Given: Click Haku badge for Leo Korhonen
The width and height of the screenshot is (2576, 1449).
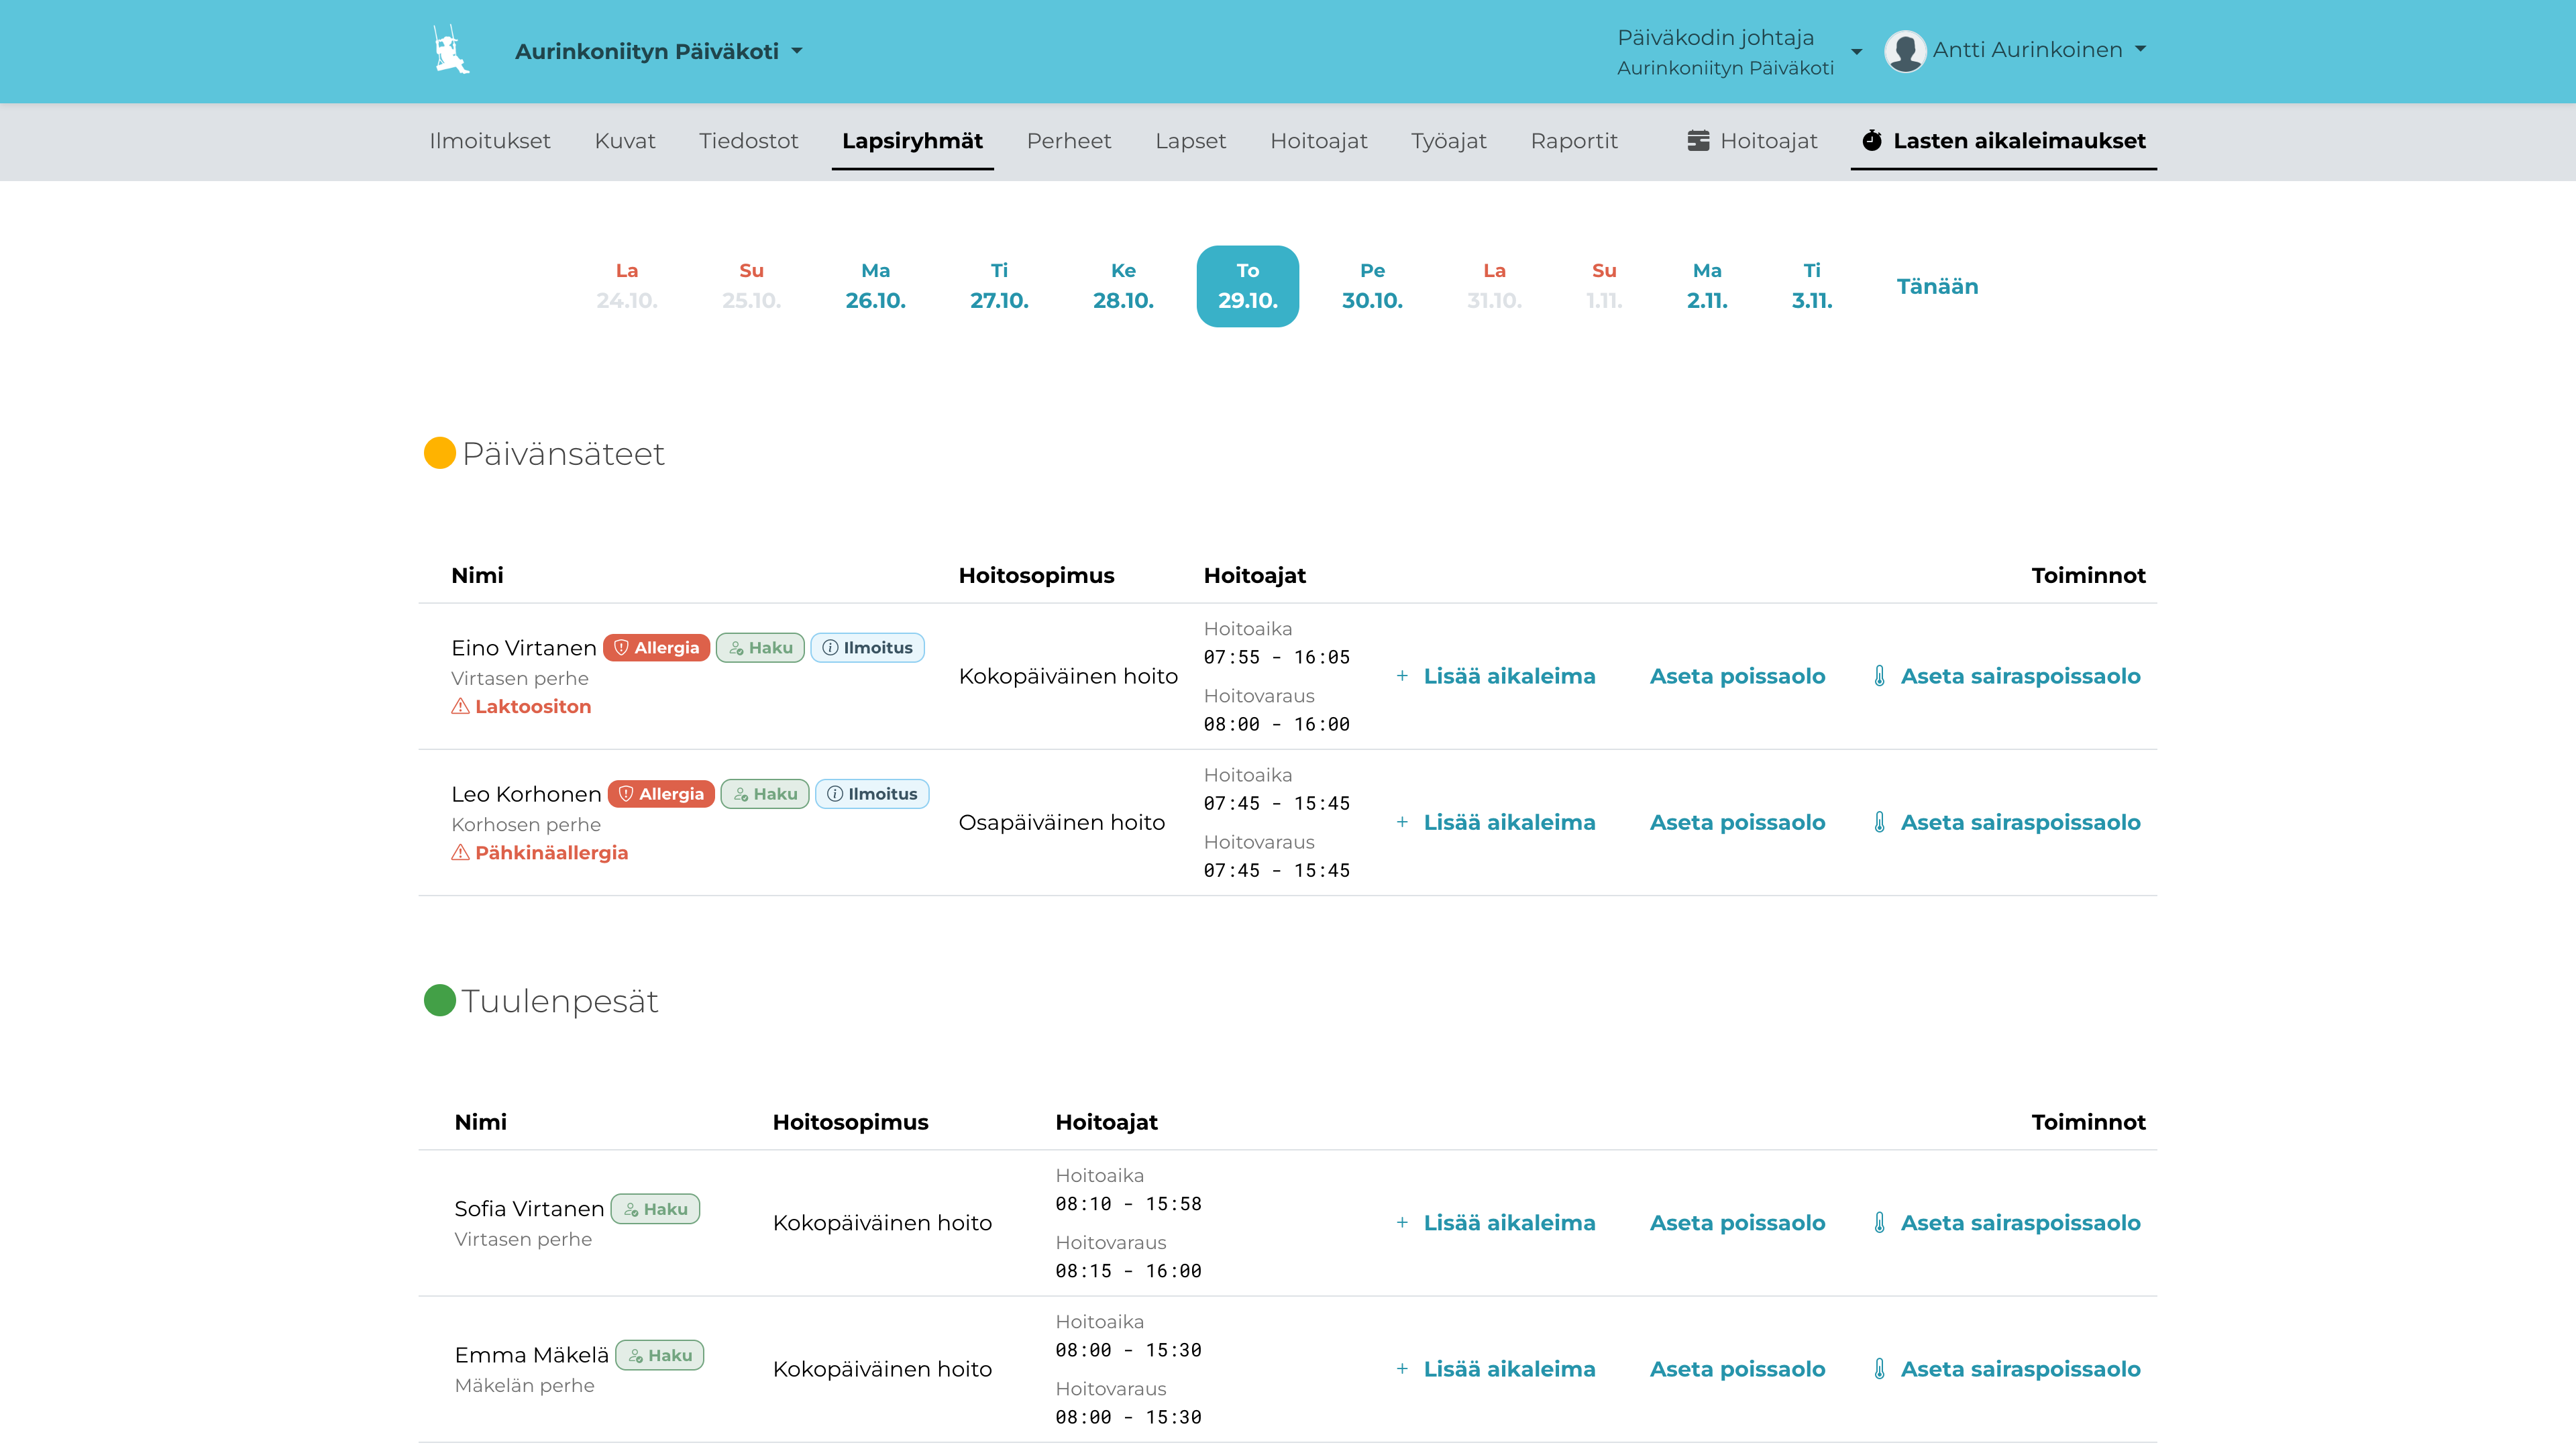Looking at the screenshot, I should tap(765, 794).
